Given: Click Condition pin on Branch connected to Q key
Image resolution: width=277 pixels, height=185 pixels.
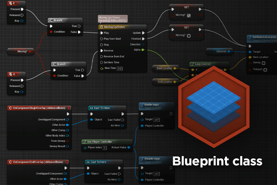Looking at the screenshot, I should pyautogui.click(x=55, y=76).
